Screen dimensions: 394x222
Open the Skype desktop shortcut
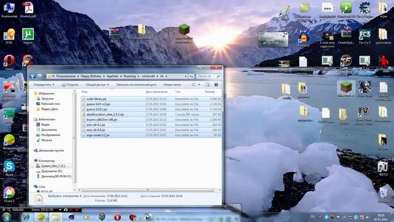[x=9, y=168]
